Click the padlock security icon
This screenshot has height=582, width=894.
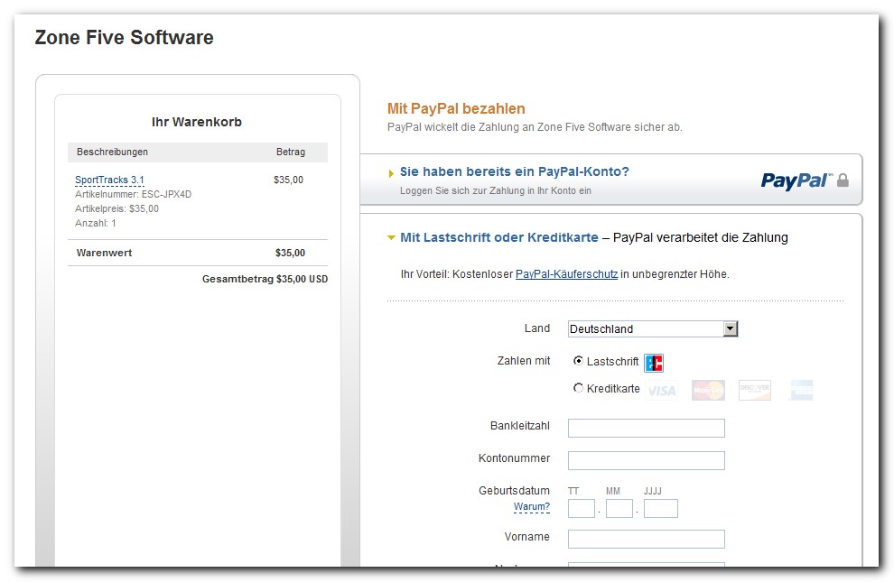point(843,180)
